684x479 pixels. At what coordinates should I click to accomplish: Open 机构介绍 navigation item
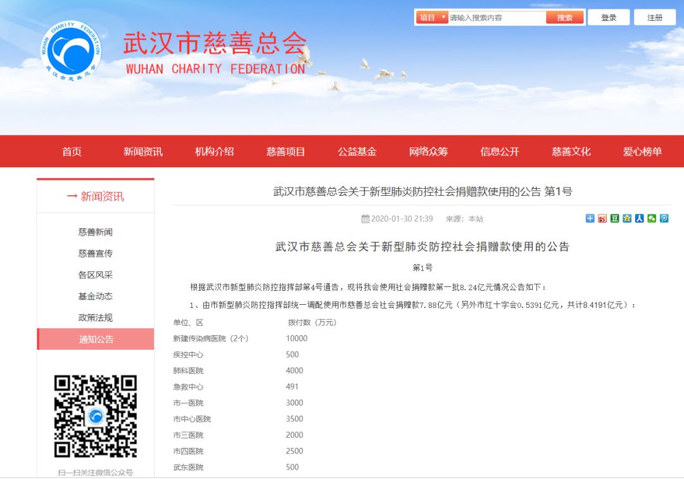pos(214,151)
